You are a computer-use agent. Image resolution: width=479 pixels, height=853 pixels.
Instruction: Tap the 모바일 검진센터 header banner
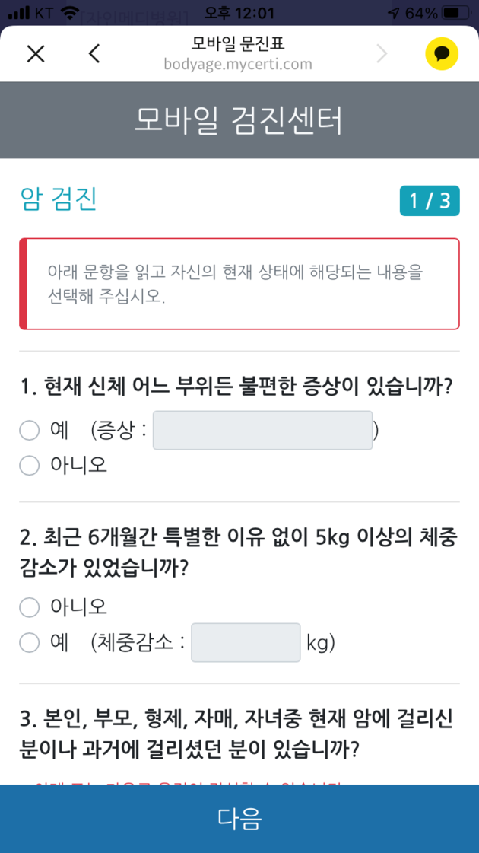(x=239, y=120)
